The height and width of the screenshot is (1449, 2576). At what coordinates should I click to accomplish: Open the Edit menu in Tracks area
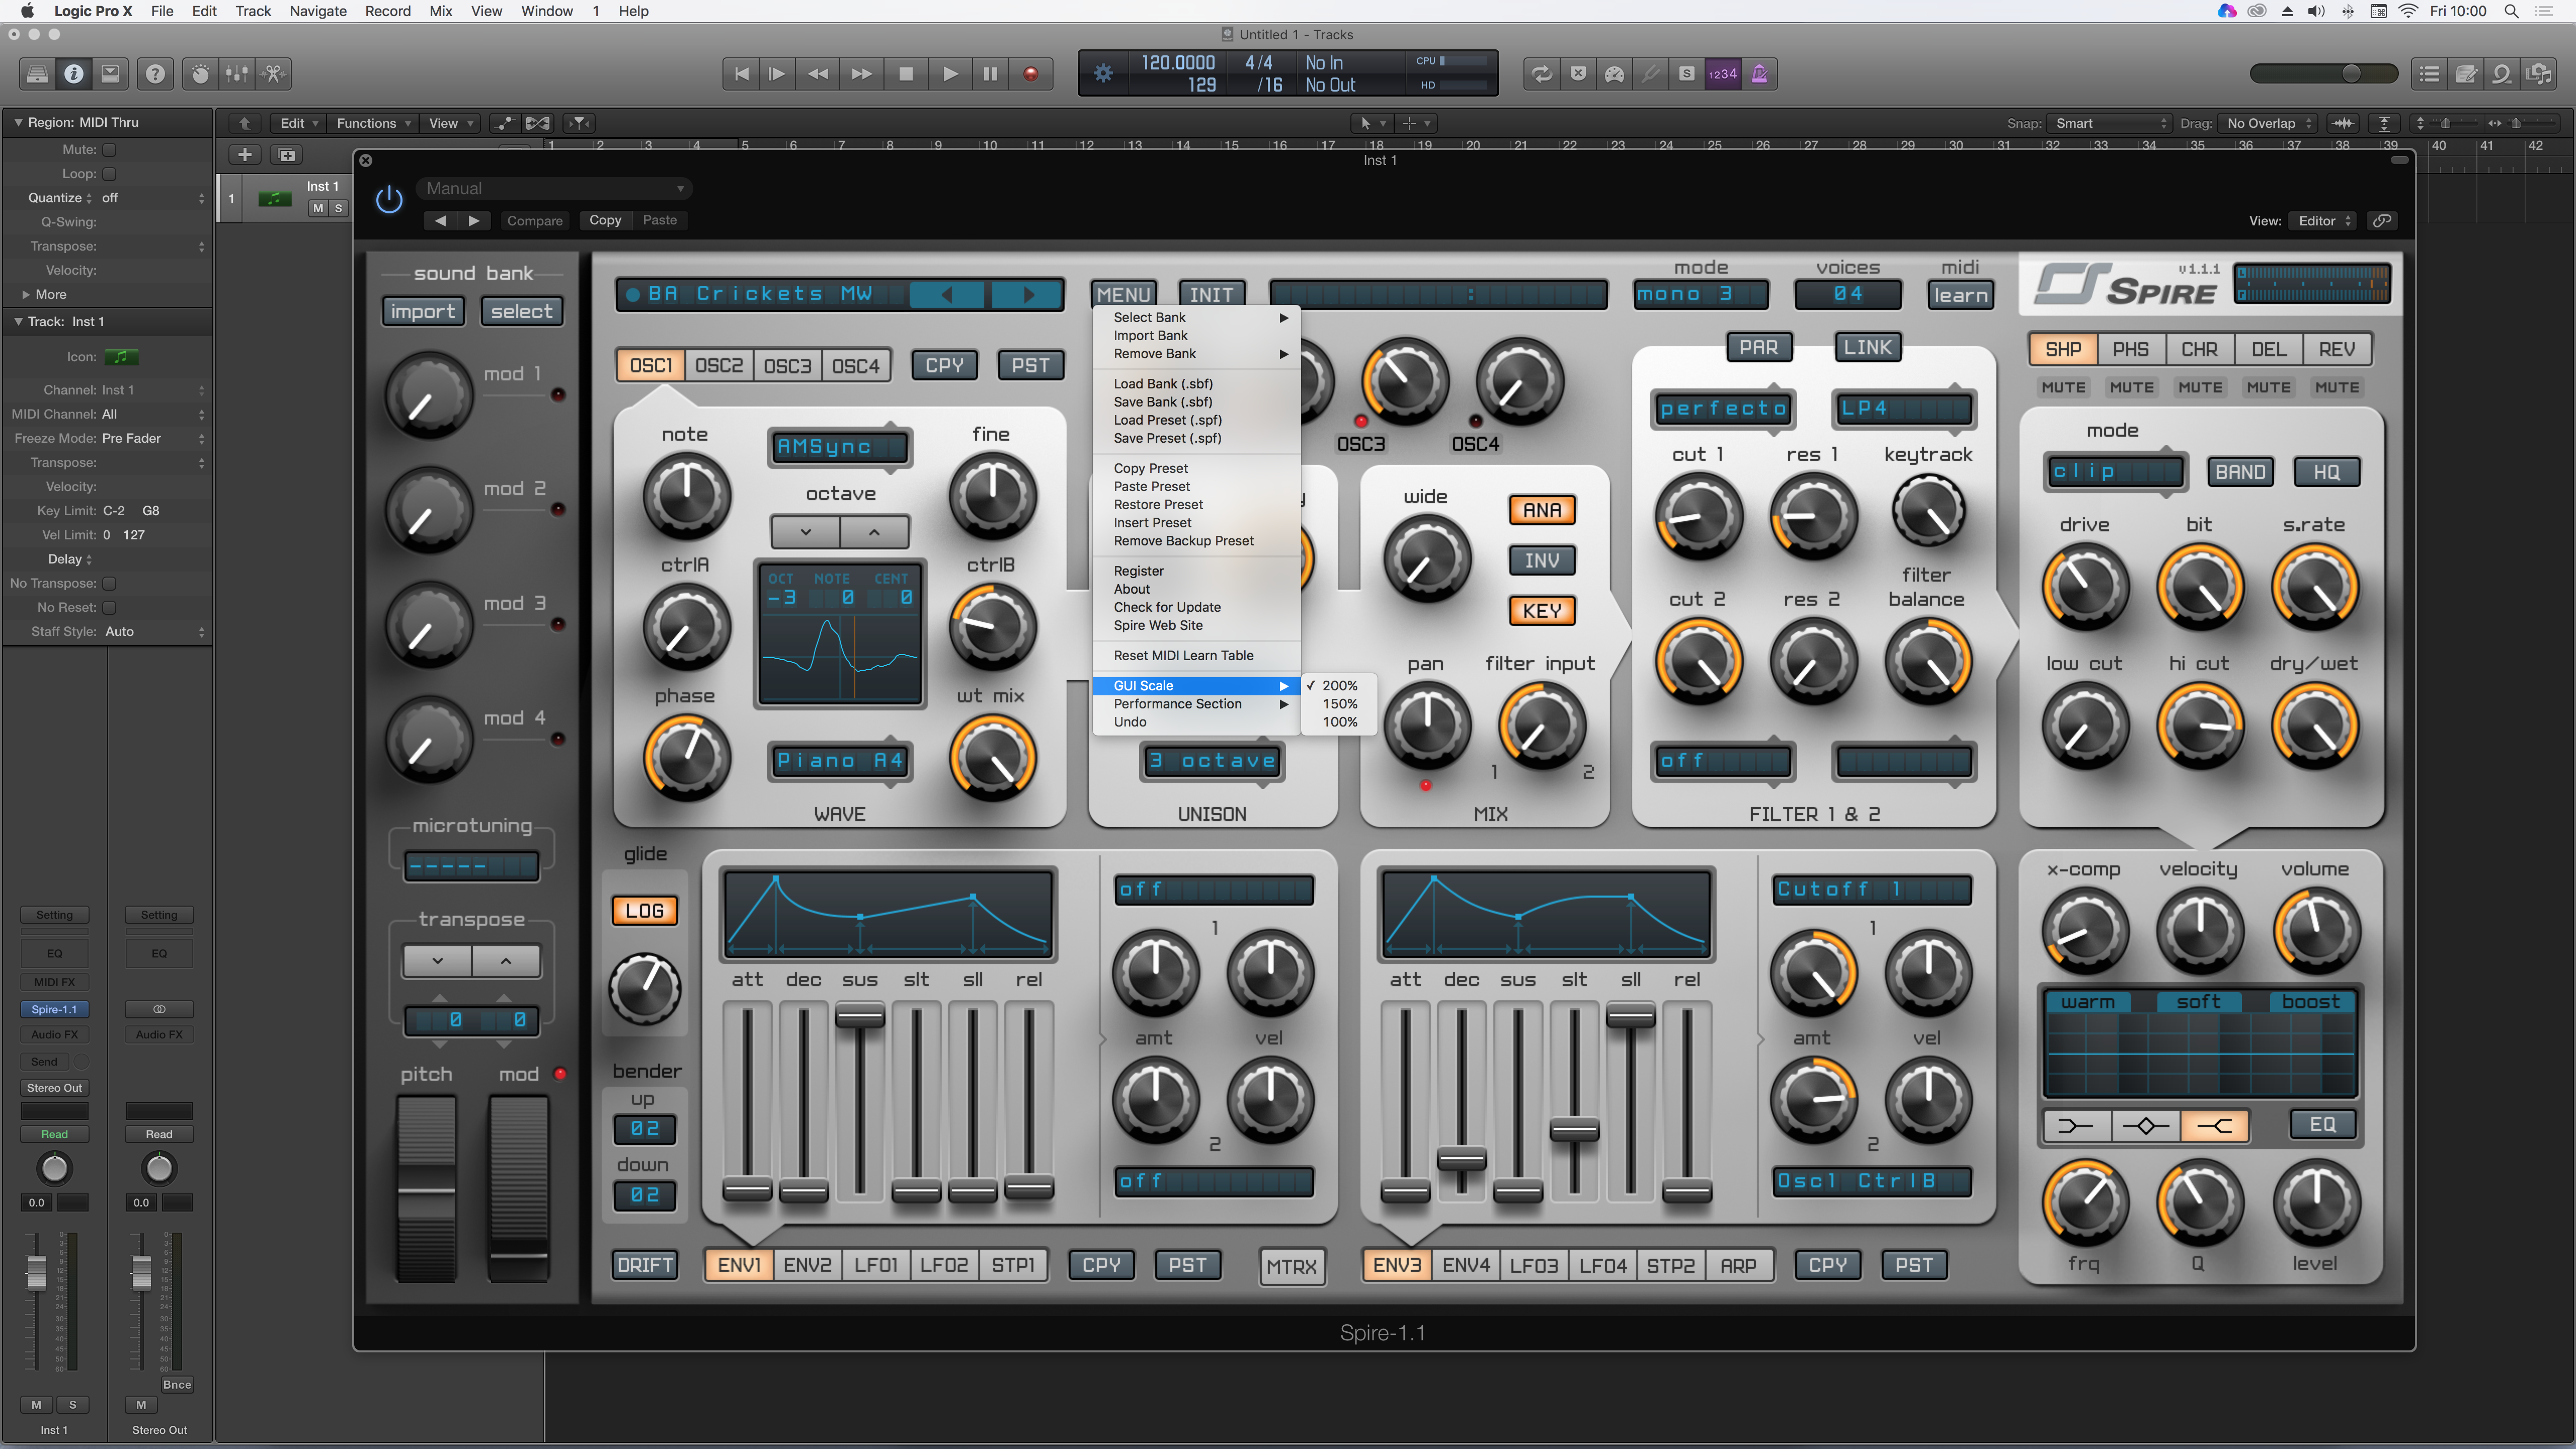coord(297,123)
